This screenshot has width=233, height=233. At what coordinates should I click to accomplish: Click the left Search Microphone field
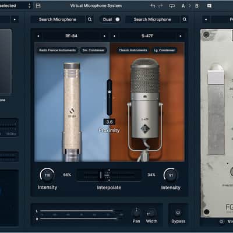click(x=58, y=19)
